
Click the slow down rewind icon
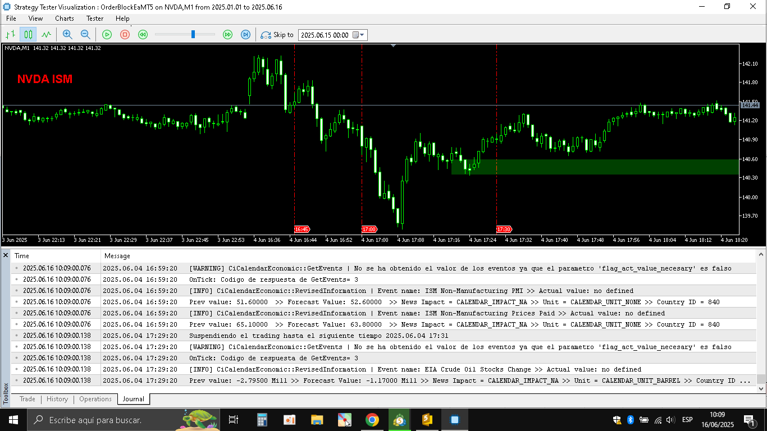(x=143, y=35)
